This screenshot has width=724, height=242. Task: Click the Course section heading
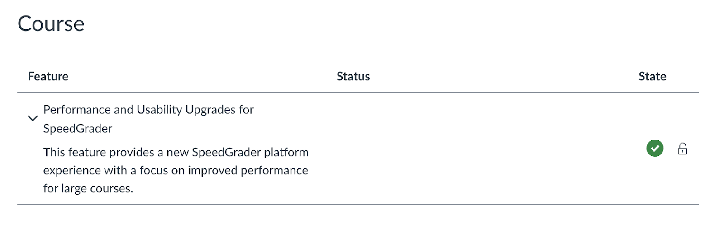tap(51, 24)
